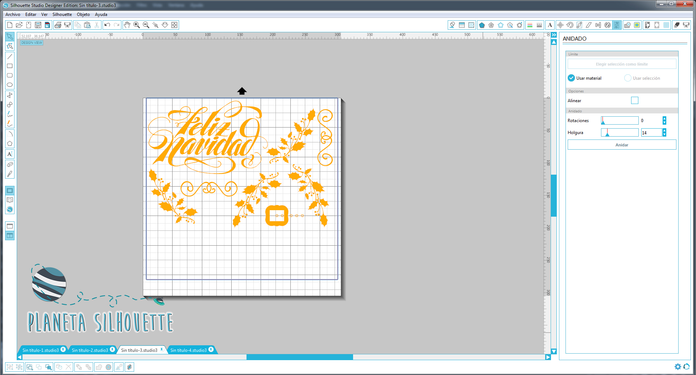Viewport: 696px width, 375px height.
Task: Pick the Text tool in left toolbar
Action: [10, 154]
